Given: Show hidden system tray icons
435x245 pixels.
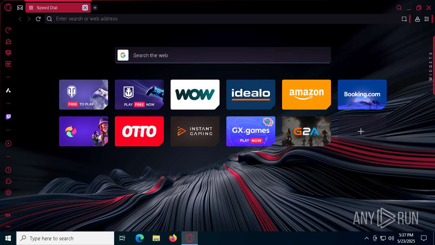Looking at the screenshot, I should coord(367,238).
